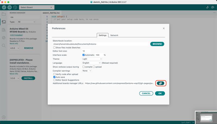Close the Preferences dialog with X
Image resolution: width=217 pixels, height=124 pixels.
click(x=164, y=28)
